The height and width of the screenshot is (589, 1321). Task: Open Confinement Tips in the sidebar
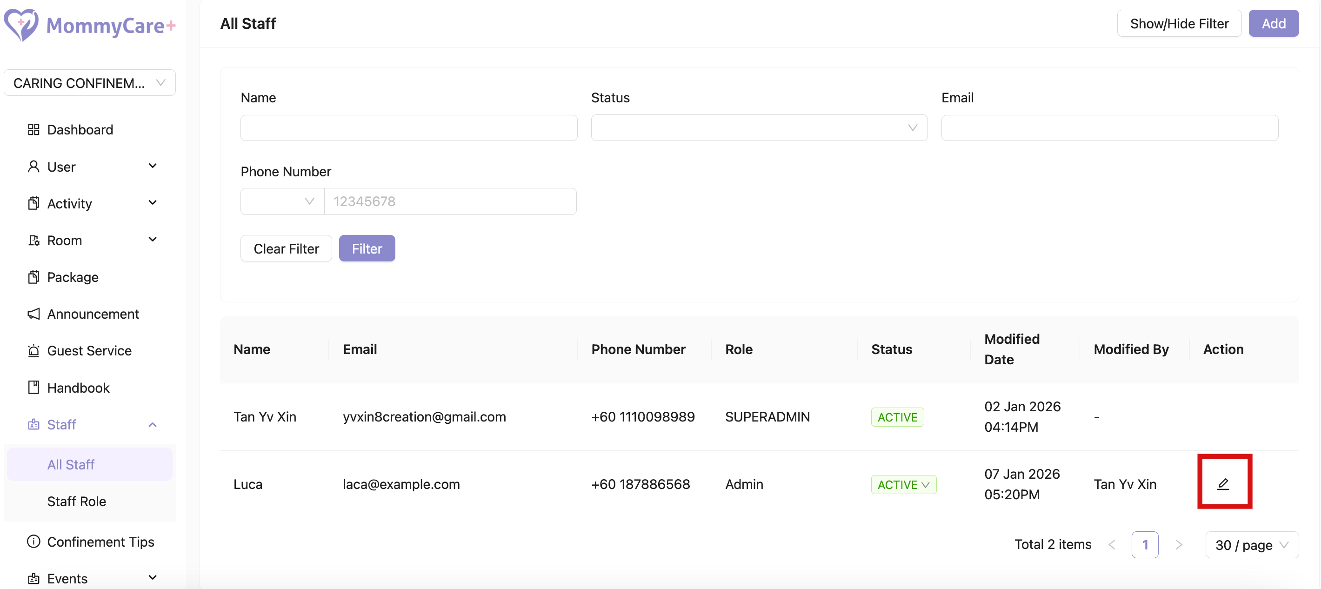100,542
